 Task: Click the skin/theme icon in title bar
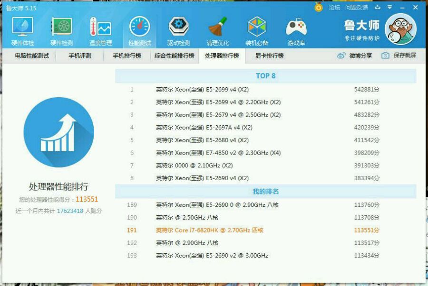click(378, 7)
